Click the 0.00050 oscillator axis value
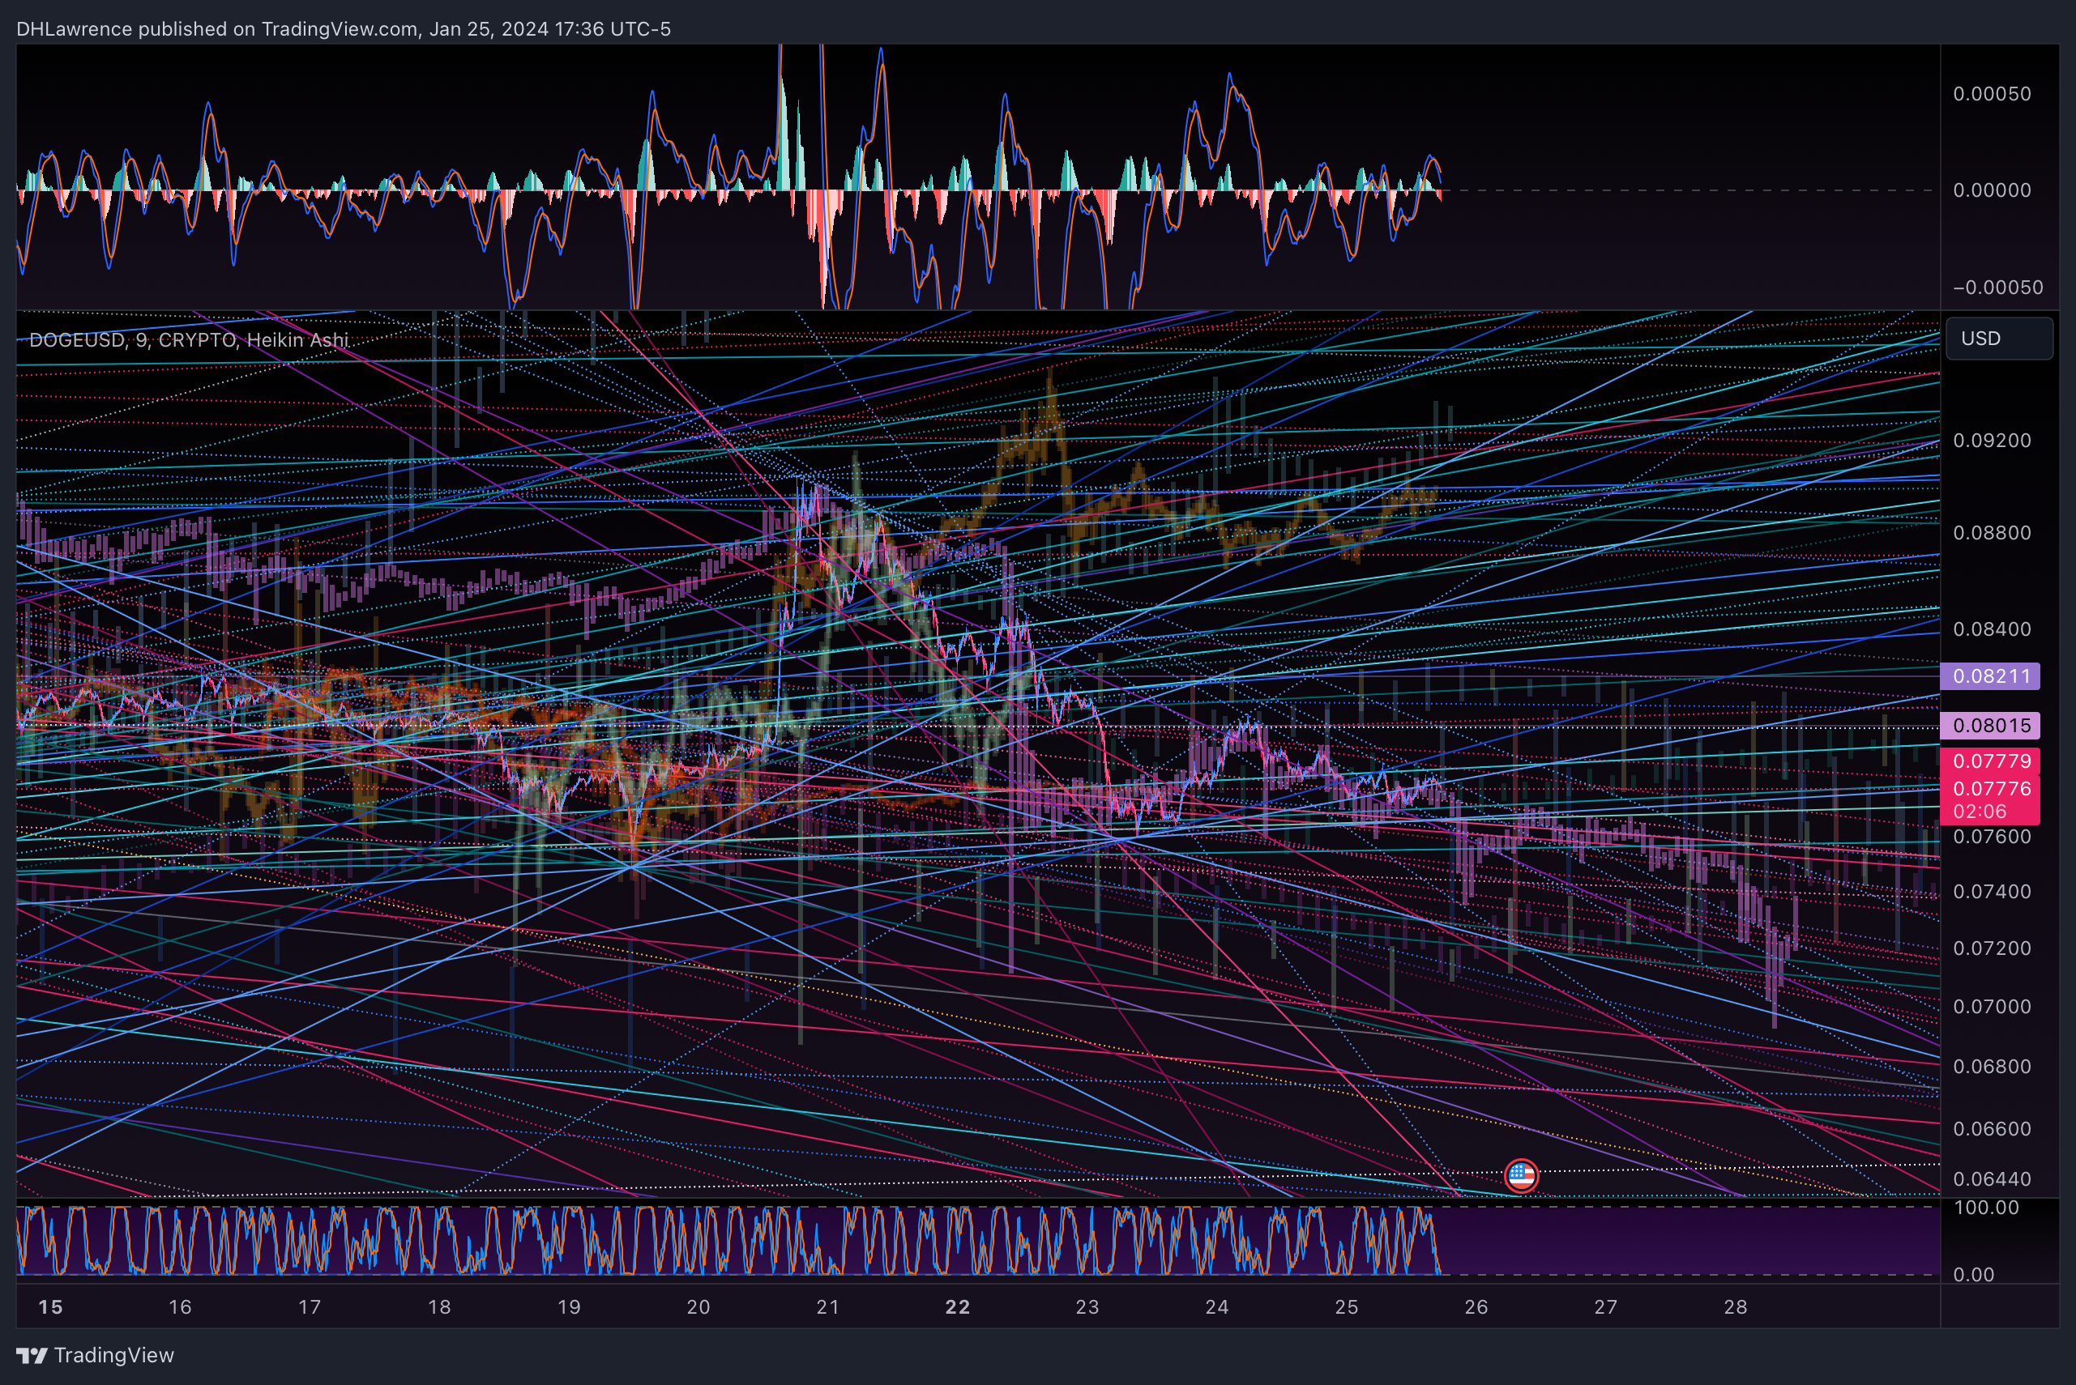 [1992, 94]
